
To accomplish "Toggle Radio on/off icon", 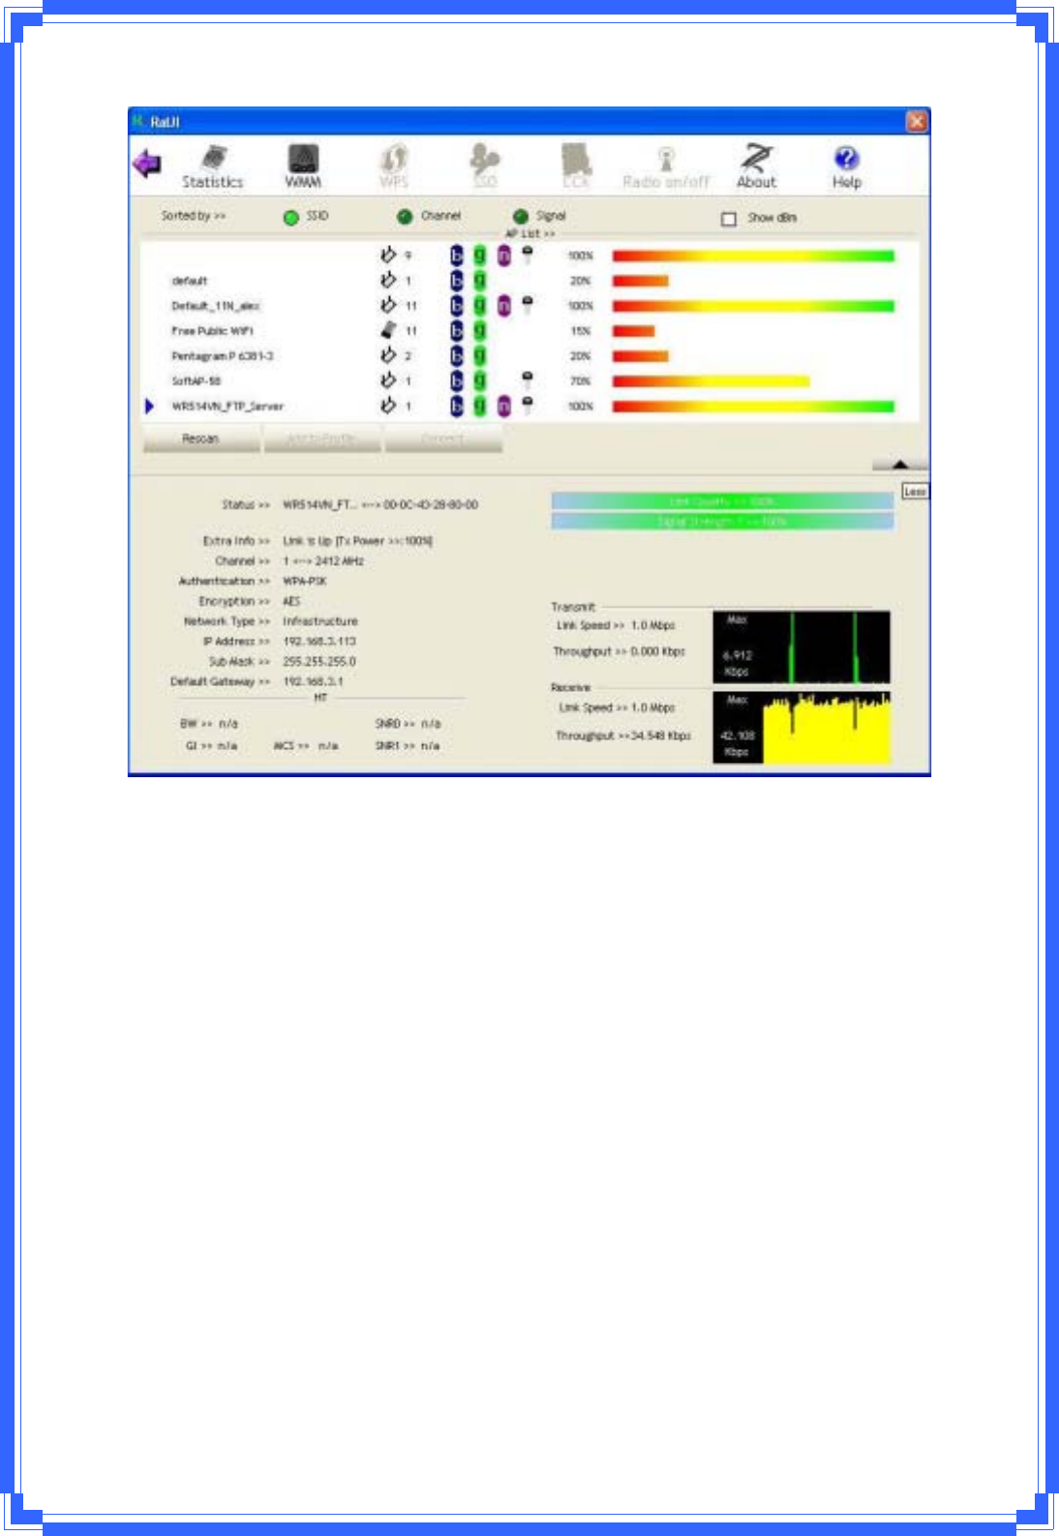I will point(666,166).
